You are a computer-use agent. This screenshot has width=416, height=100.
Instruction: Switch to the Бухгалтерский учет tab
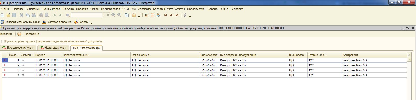coord(18,48)
